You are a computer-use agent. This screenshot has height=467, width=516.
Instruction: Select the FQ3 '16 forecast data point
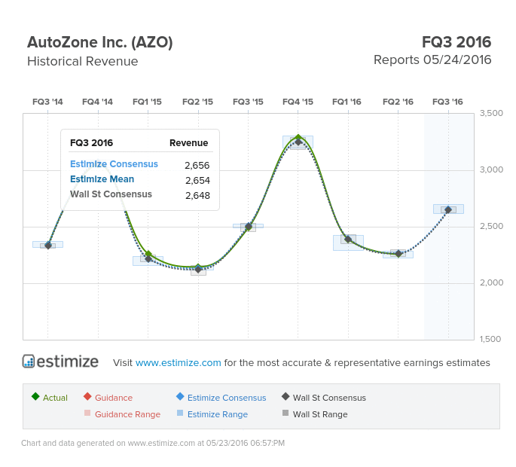448,209
